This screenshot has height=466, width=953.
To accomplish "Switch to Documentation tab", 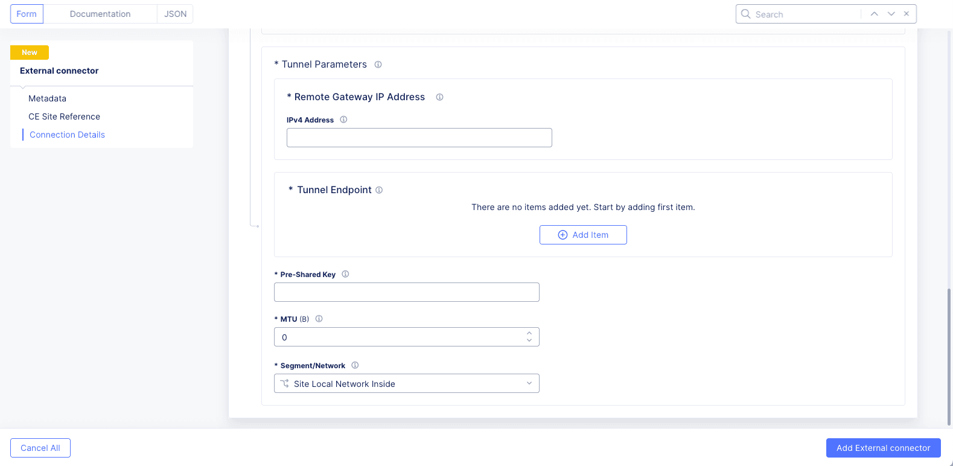I will click(100, 14).
